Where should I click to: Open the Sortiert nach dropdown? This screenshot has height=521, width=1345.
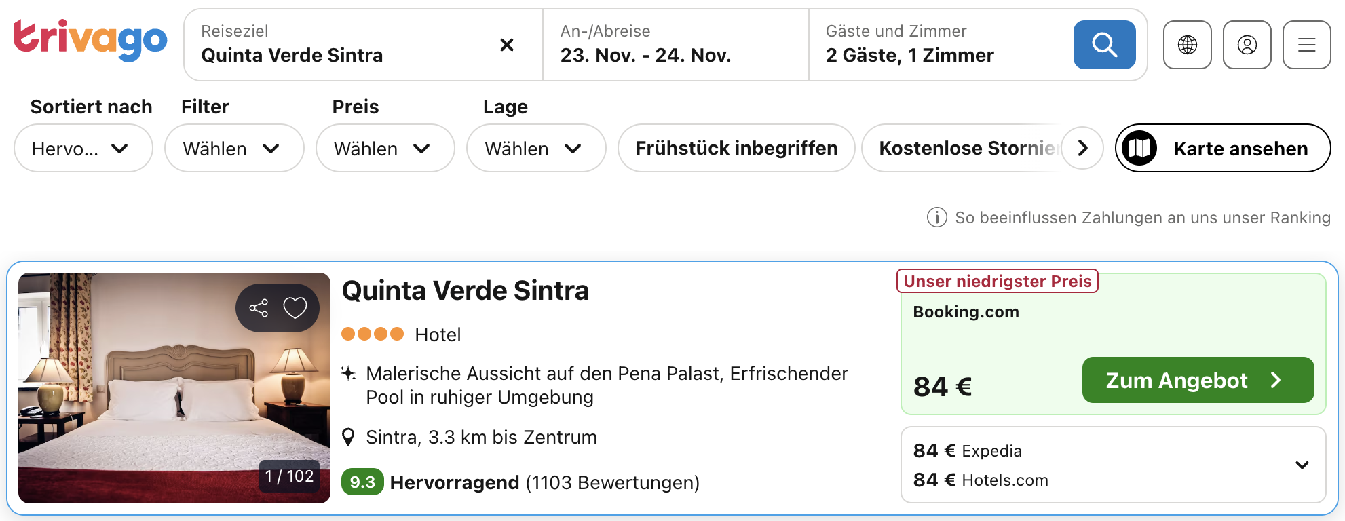(x=83, y=148)
